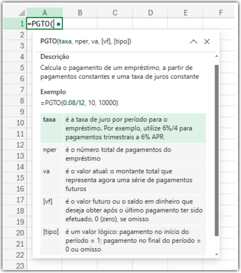Select row 19 header
The image size is (241, 273).
15,222
